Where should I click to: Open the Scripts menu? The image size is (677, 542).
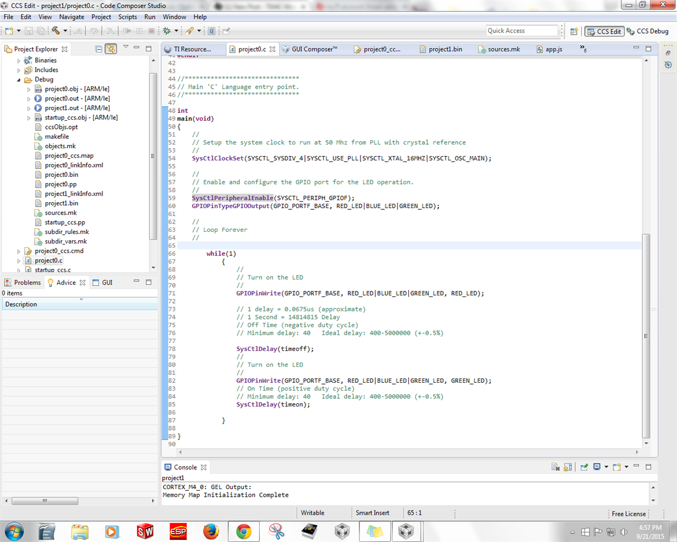point(127,17)
